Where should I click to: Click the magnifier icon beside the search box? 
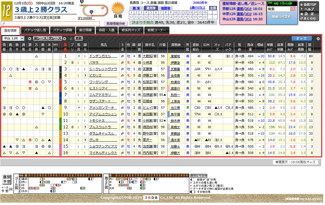pos(293,8)
